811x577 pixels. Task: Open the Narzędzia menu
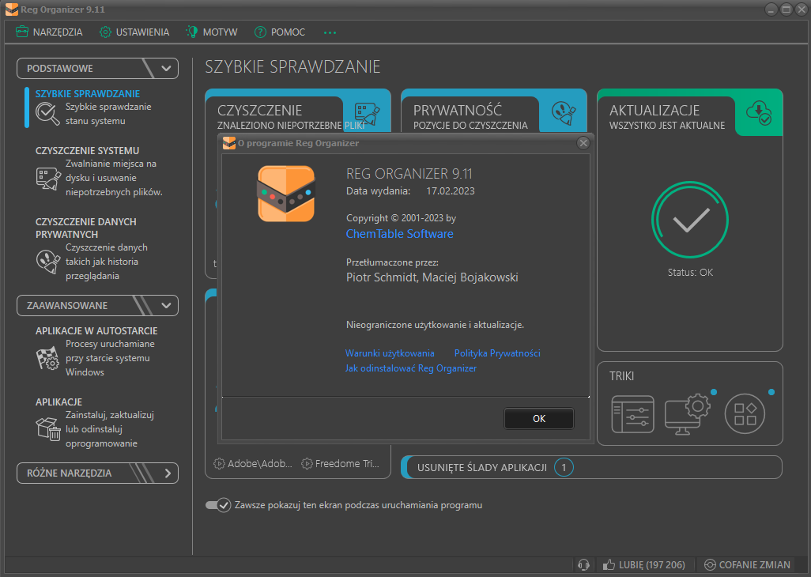tap(49, 32)
